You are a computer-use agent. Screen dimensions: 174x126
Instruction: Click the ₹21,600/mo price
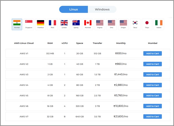tap(121, 116)
